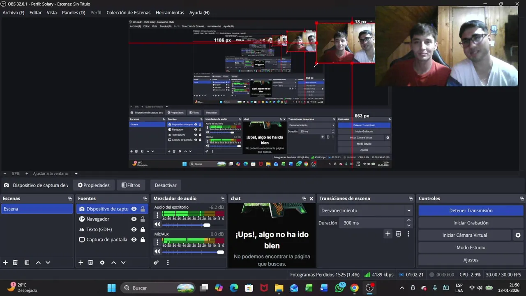Viewport: 526px width, 296px height.
Task: Move the source down in the Fuentes panel
Action: (x=123, y=262)
